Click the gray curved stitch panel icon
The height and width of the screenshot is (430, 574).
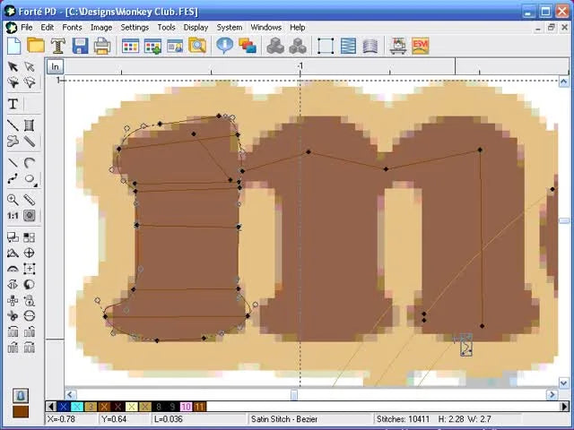(x=370, y=46)
